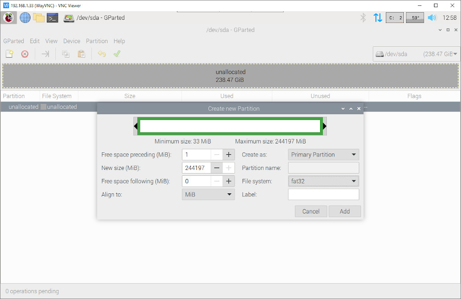
Task: Open the Device menu
Action: point(72,41)
